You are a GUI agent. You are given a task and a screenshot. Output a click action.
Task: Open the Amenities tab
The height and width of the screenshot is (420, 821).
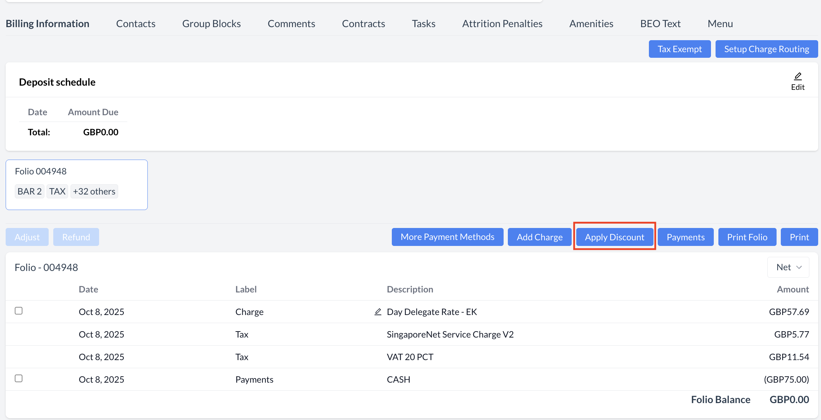tap(591, 24)
